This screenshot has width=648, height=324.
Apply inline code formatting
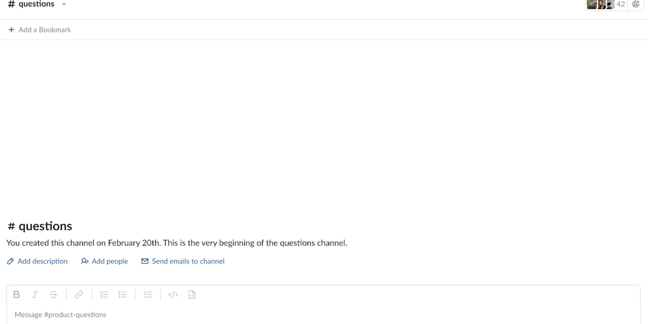(x=173, y=295)
